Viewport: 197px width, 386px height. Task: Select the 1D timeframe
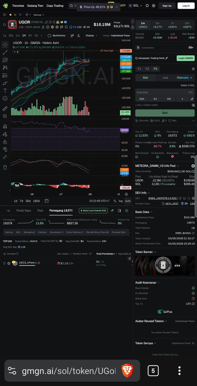[x=36, y=36]
